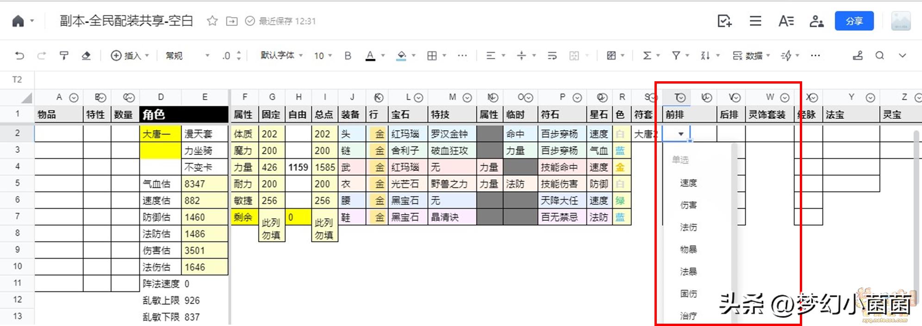Open the search icon in the toolbar
Viewport: 922px width, 326px height.
[880, 55]
